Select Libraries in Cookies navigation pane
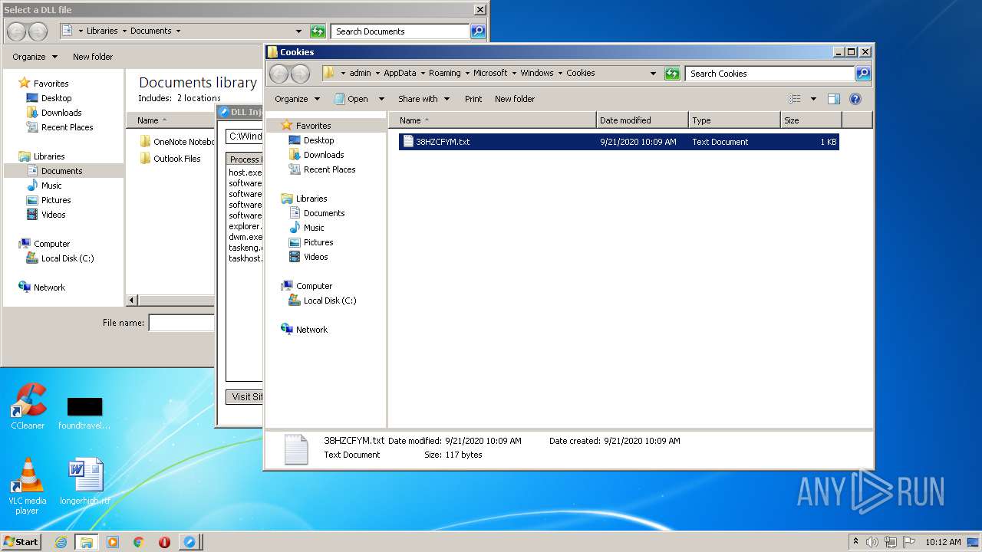The height and width of the screenshot is (552, 982). 311,199
